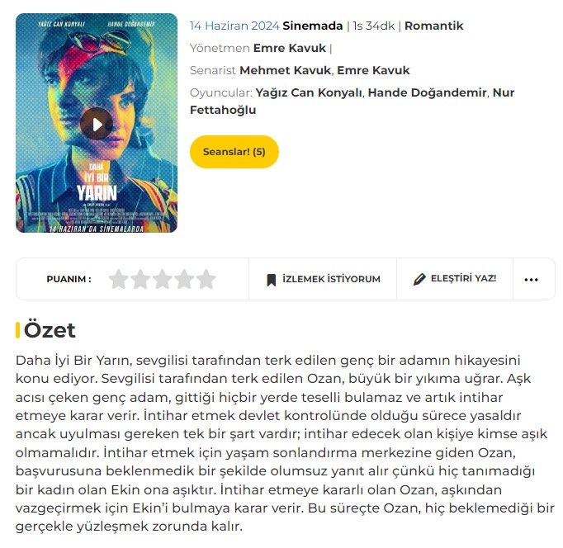Click the bookmark icon for İzlemek İstiyorum
Image resolution: width=563 pixels, height=548 pixels.
272,280
